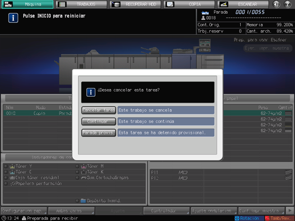Switch to the COPIA tab
Image resolution: width=295 pixels, height=221 pixels.
click(x=189, y=4)
